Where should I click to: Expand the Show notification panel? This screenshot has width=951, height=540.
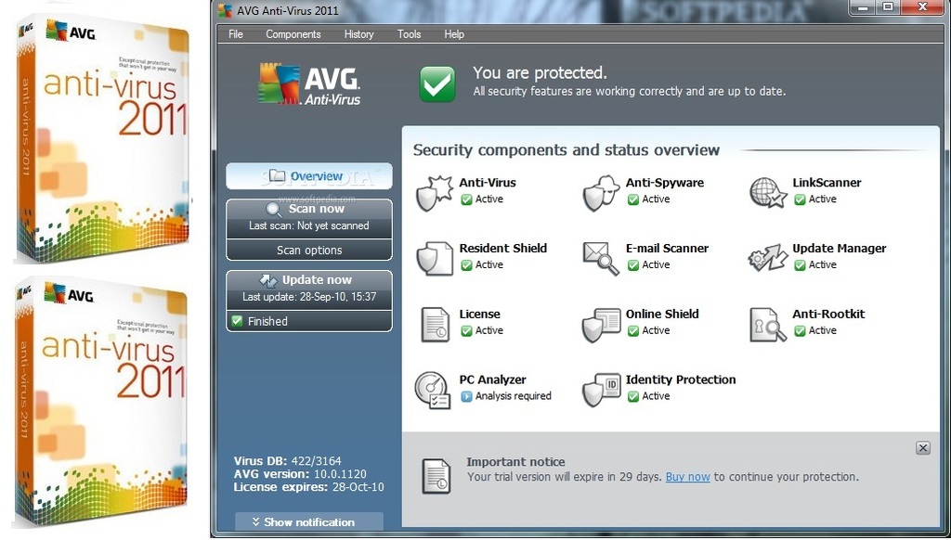[308, 521]
